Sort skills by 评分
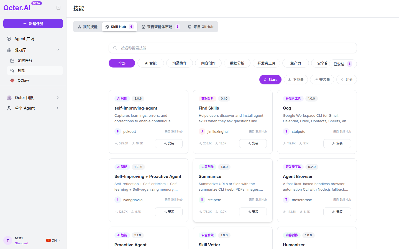 346,79
